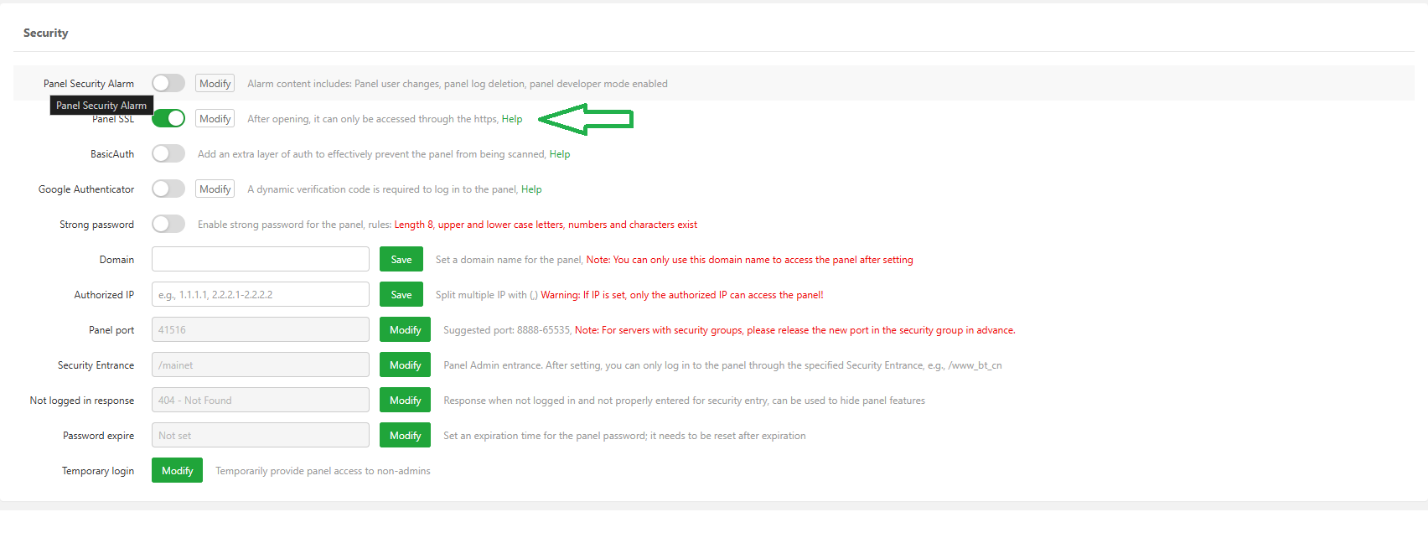The image size is (1428, 543).
Task: Open the Google Authenticator Help link
Action: point(531,189)
